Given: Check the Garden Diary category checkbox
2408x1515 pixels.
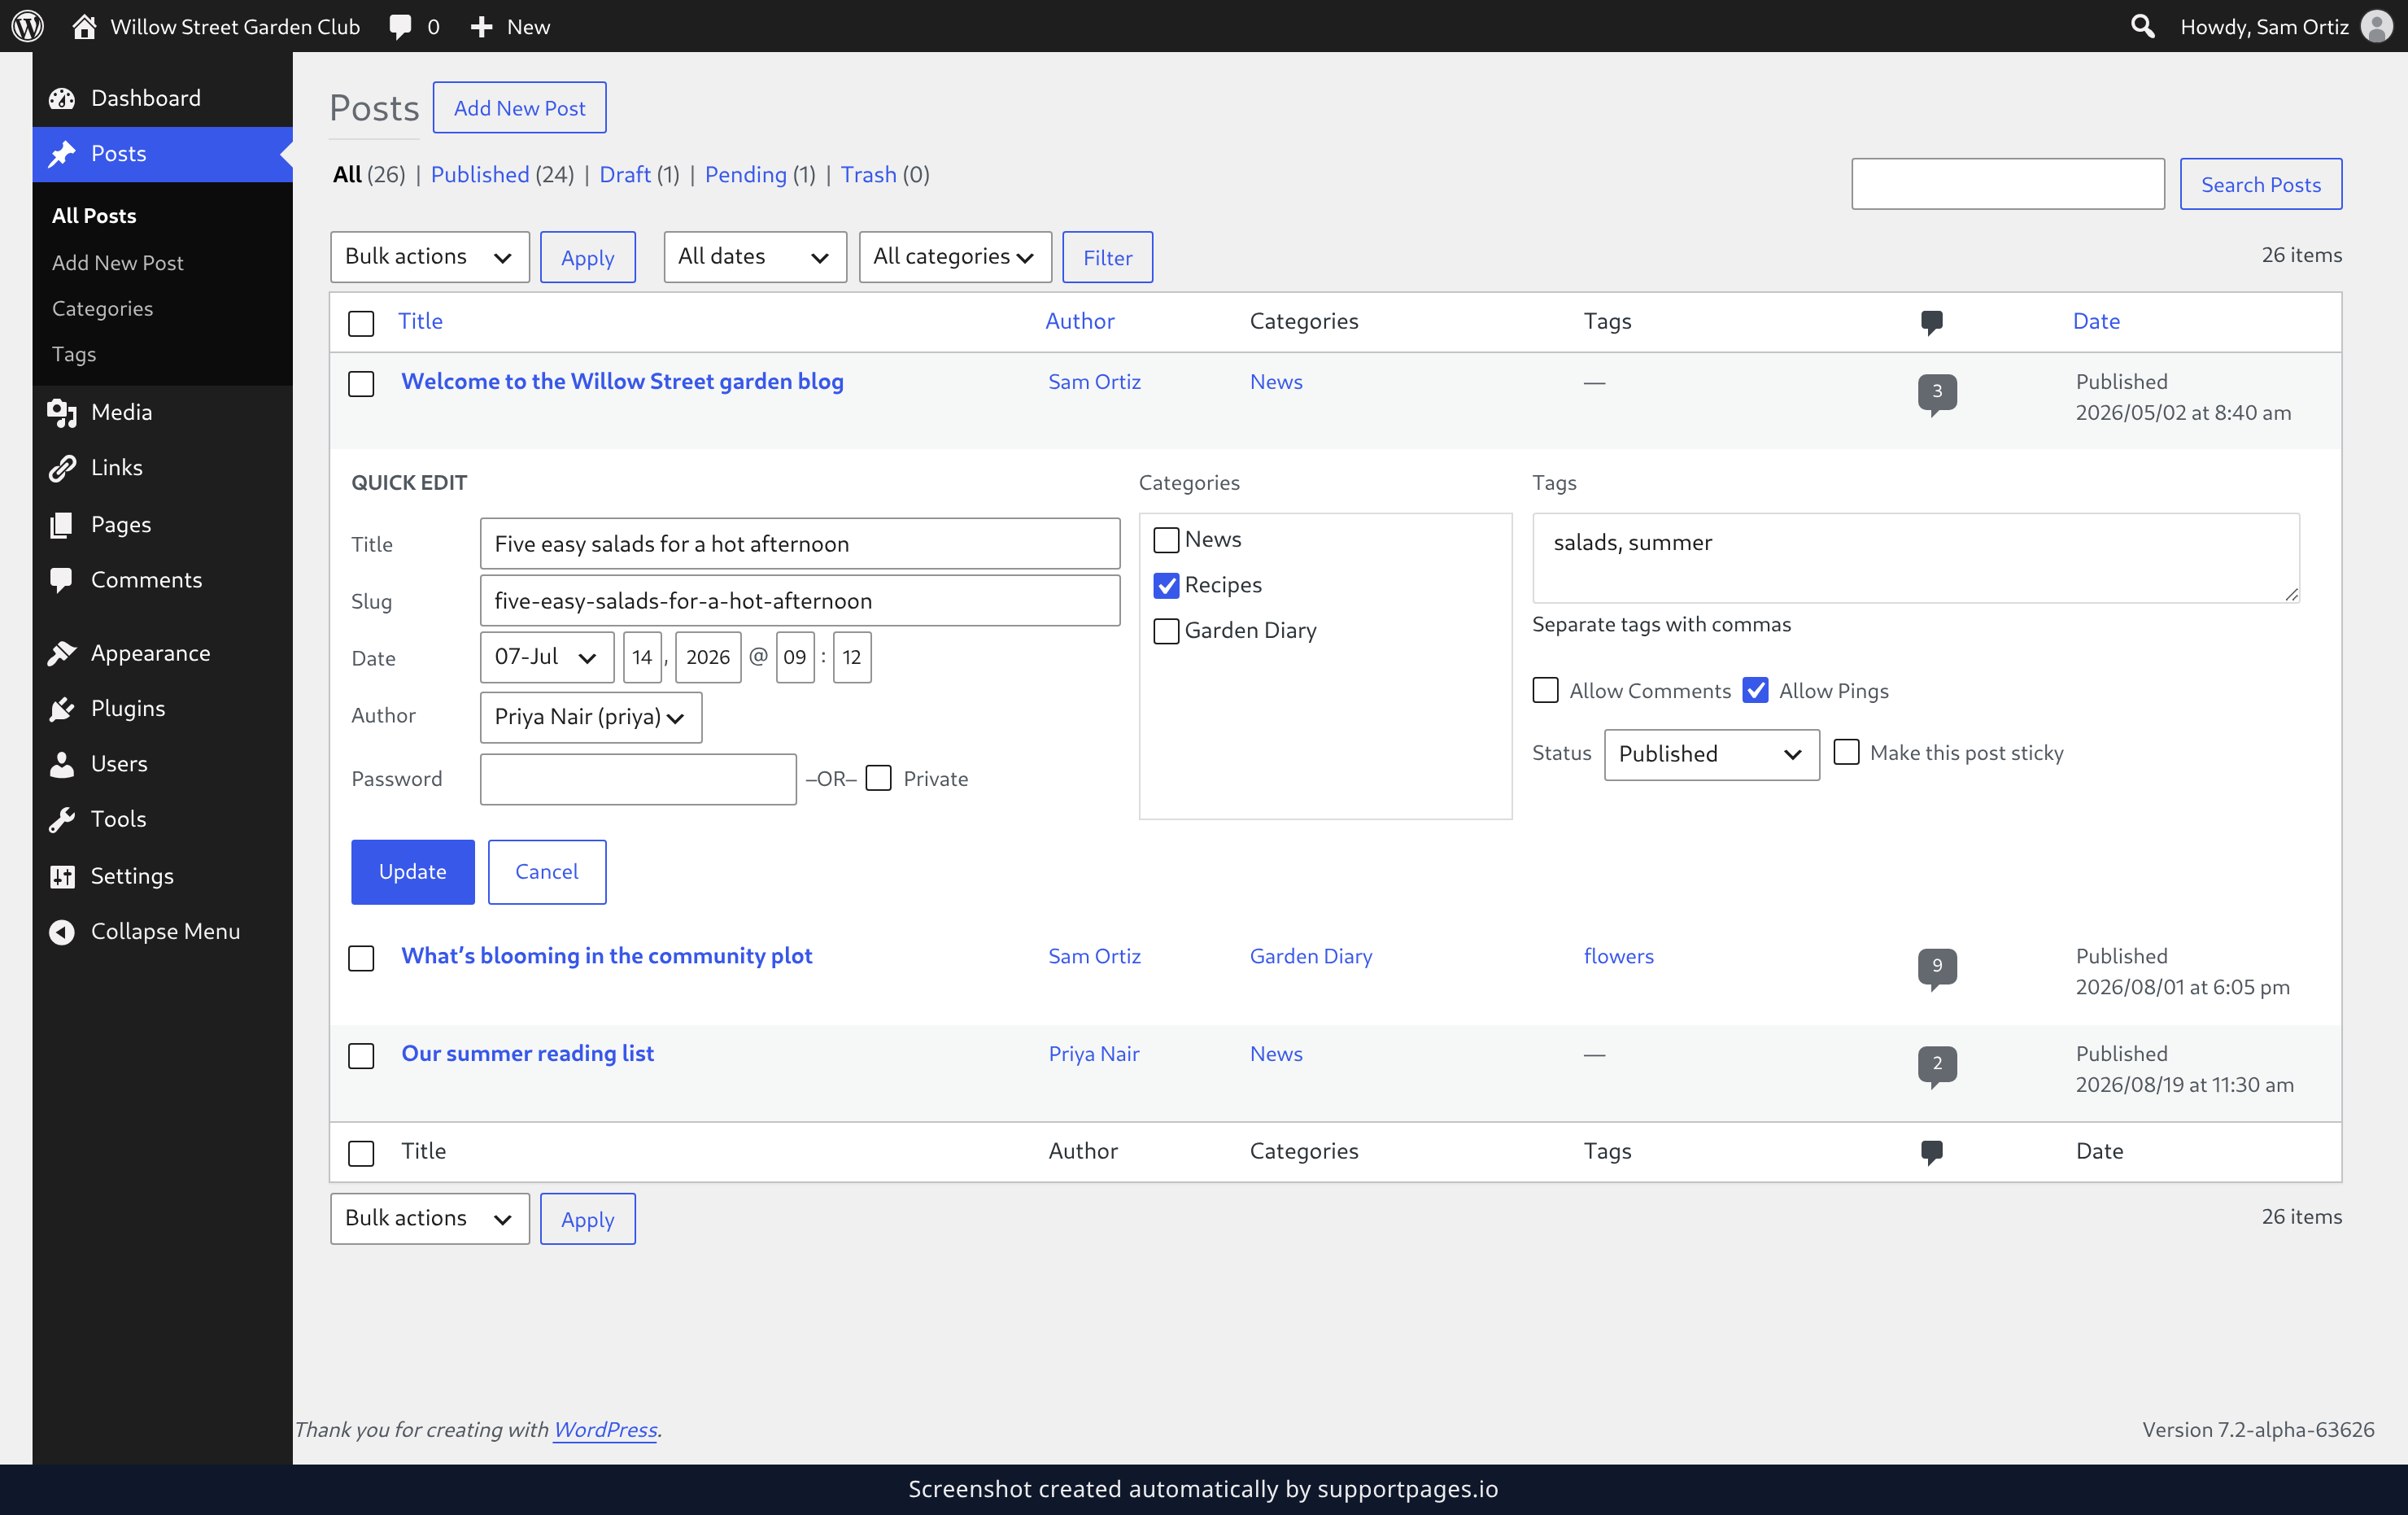Looking at the screenshot, I should click(x=1166, y=631).
